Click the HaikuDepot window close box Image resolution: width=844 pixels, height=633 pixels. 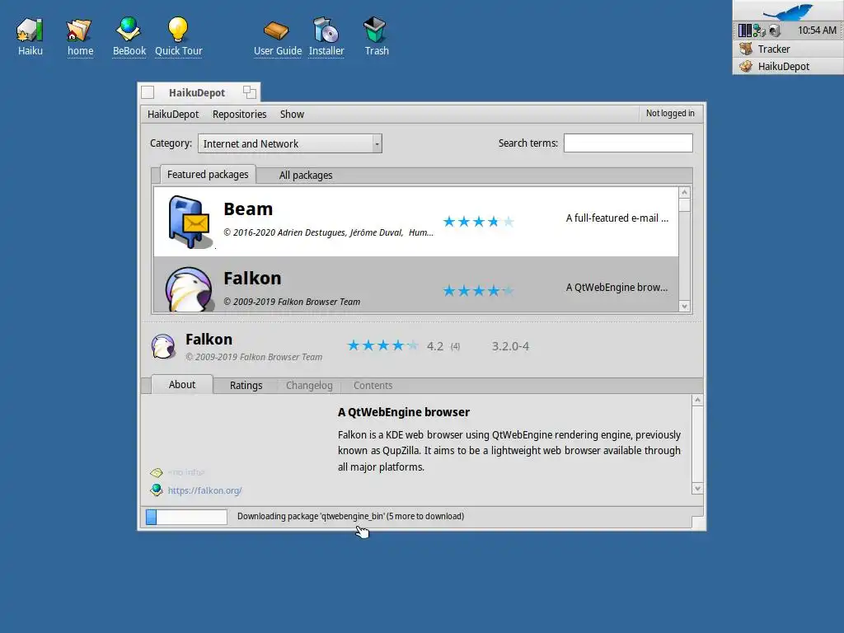[x=148, y=92]
